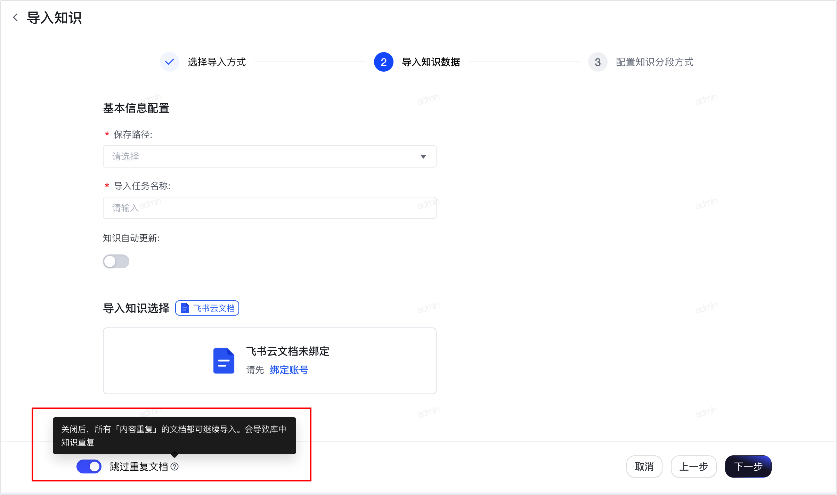Click the blue Feishu document icon in the binding card
Screen dimensions: 837x495
(x=224, y=360)
